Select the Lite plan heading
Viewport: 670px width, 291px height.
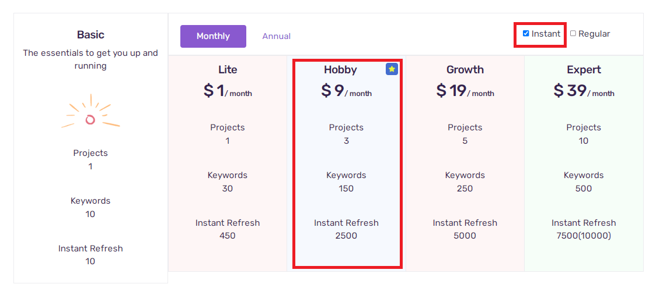[228, 69]
